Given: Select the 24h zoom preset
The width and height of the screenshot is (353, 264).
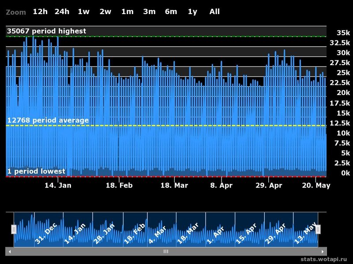Looking at the screenshot, I should point(62,12).
